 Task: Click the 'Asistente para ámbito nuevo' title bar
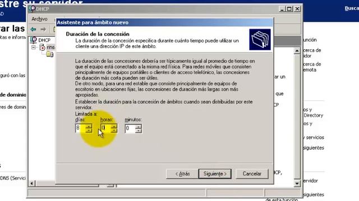[164, 22]
